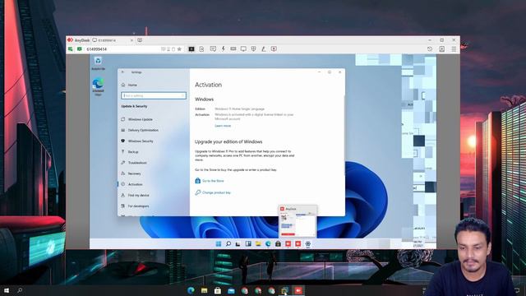Screen dimensions: 526x296
Task: Open Troubleshoot in the Settings sidebar
Action: click(x=134, y=163)
